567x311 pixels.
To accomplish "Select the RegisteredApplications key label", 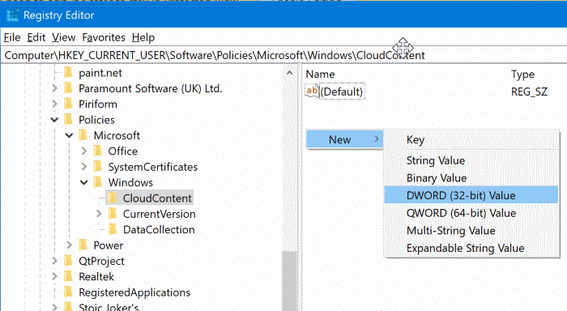I will tap(134, 292).
